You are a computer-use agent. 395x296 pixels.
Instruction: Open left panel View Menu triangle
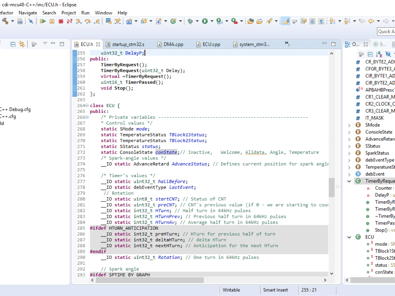[45, 43]
